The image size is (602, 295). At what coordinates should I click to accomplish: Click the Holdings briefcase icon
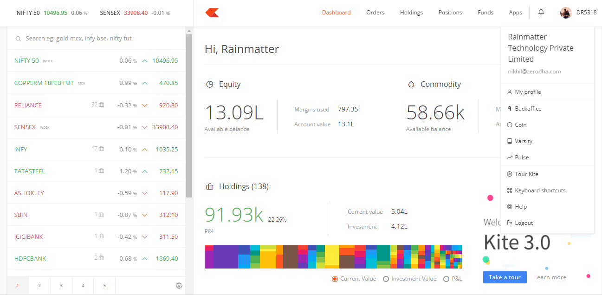click(x=210, y=186)
